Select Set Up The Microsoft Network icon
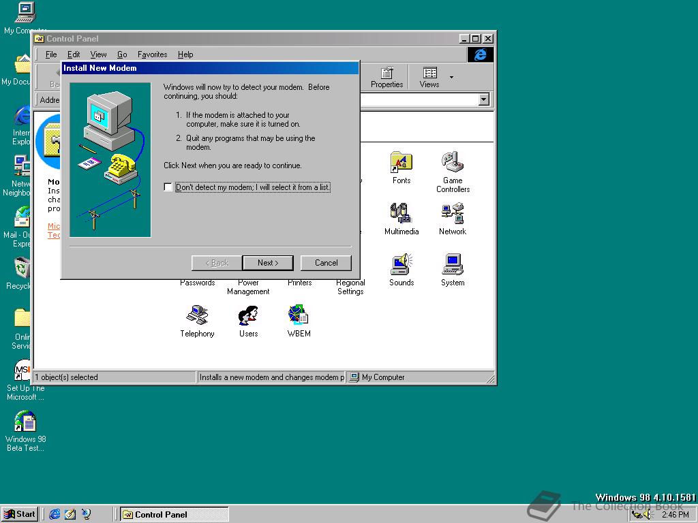Screen dimensions: 698x523 (x=23, y=370)
